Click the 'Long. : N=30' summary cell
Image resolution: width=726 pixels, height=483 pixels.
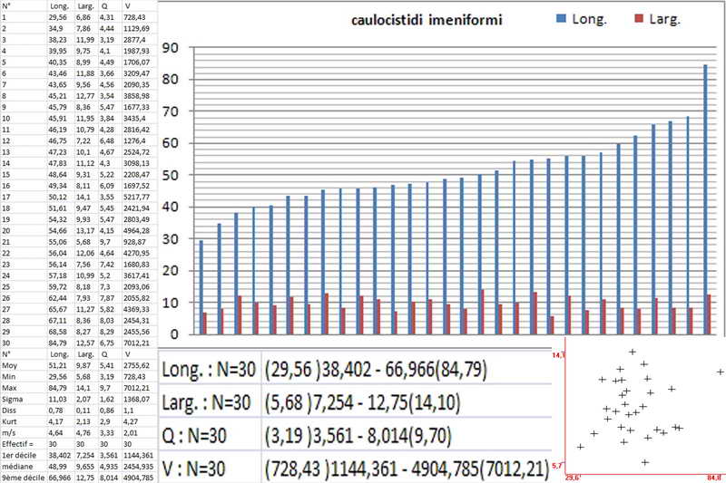[208, 371]
